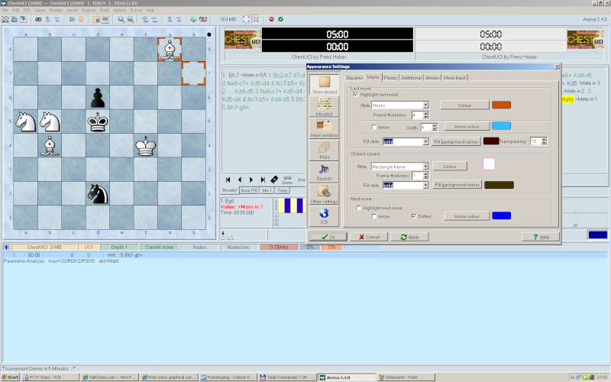Select the Chessboard settings category
The height and width of the screenshot is (382, 611).
[x=324, y=85]
